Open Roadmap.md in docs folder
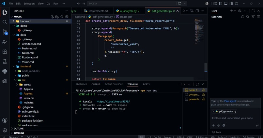Viewport: 263px width, 138px height. point(41,57)
